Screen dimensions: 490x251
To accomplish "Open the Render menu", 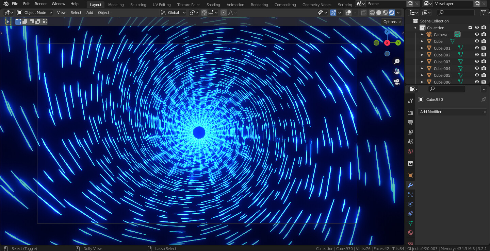I will coord(40,4).
